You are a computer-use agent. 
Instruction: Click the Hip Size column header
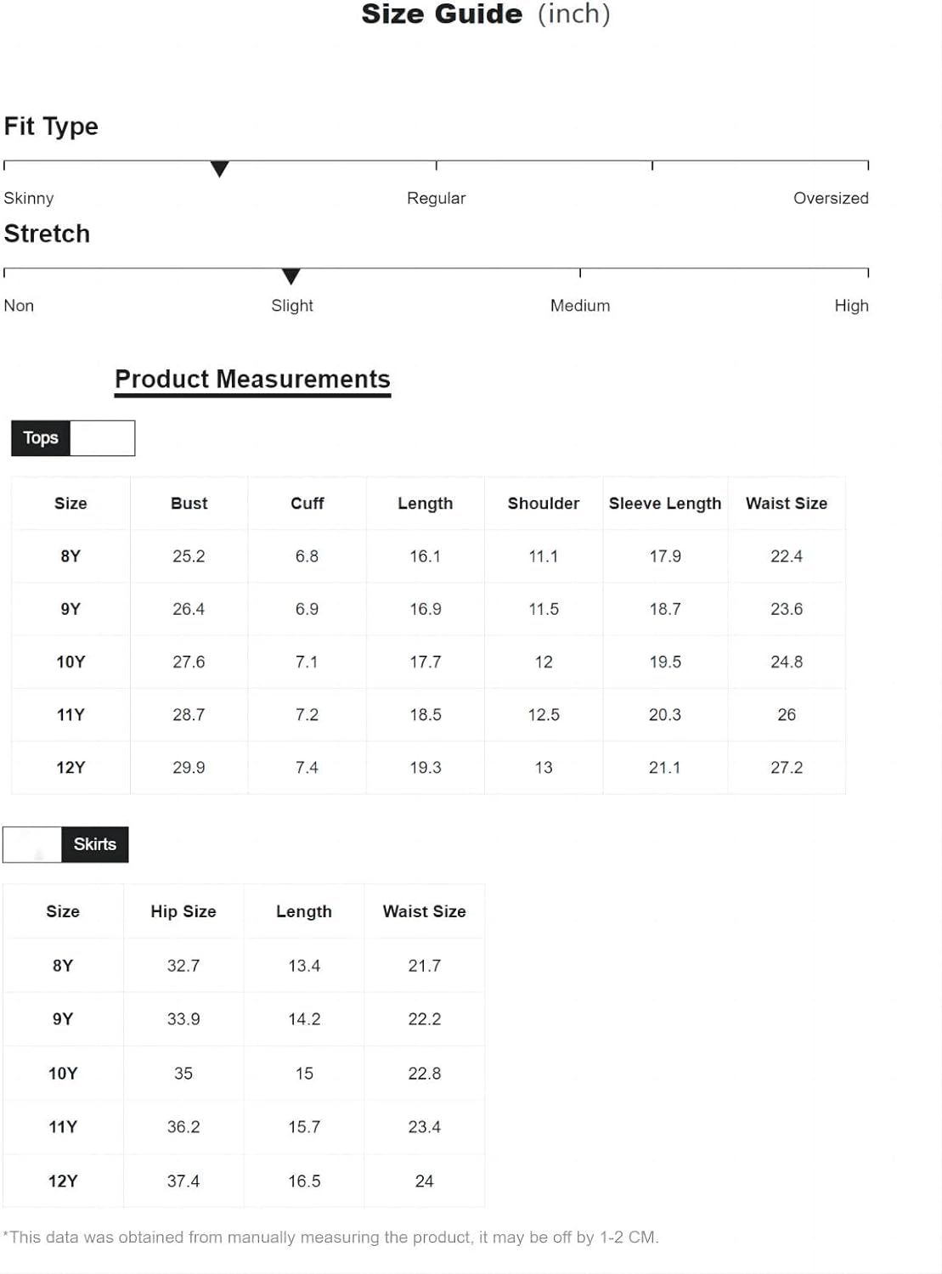click(x=183, y=911)
